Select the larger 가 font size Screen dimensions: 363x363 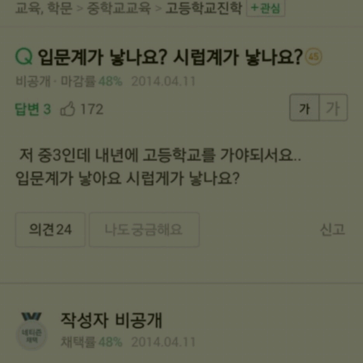click(333, 107)
